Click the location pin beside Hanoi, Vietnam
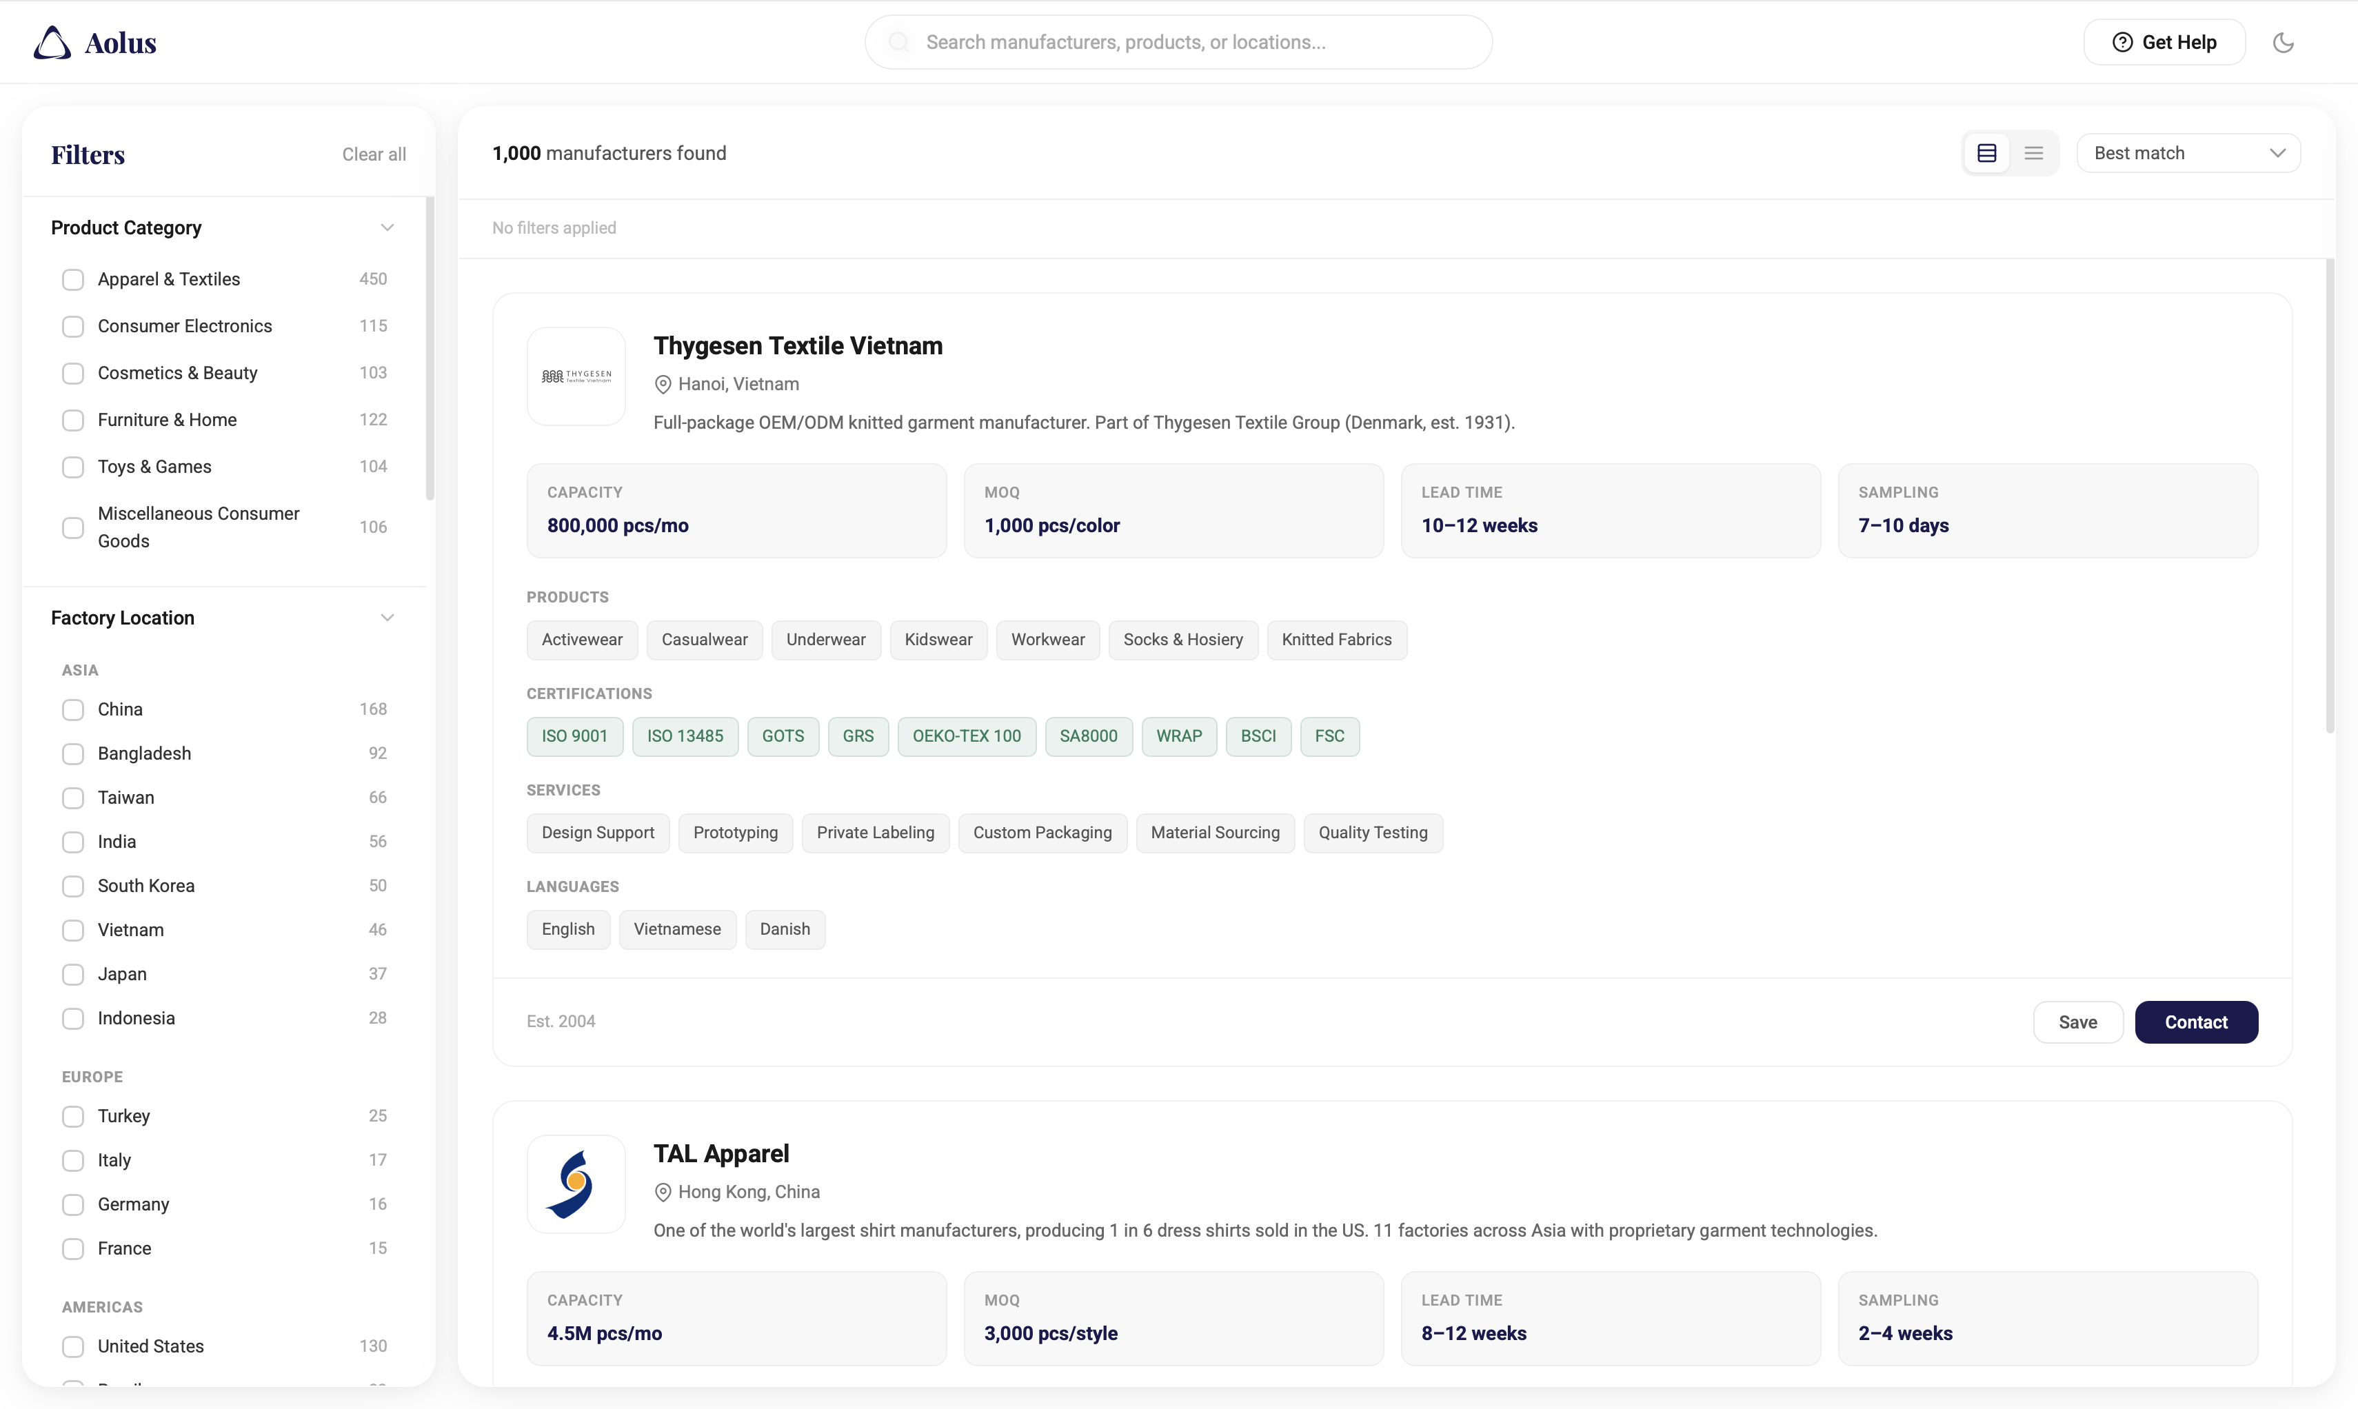This screenshot has height=1409, width=2358. 662,383
